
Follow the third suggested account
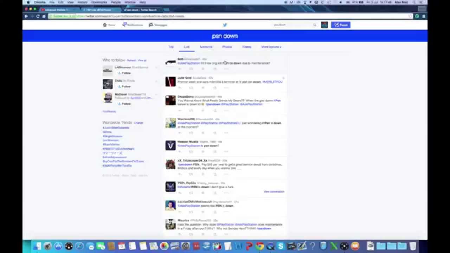[x=124, y=104]
